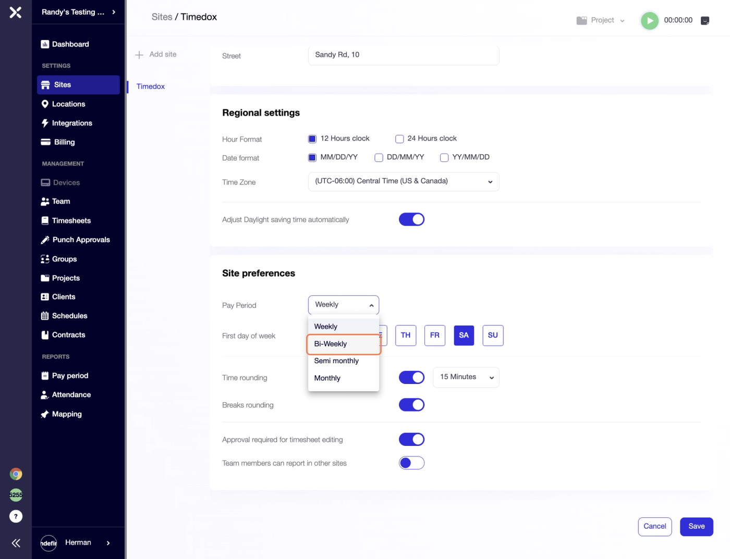Collapse the sidebar with the double-chevron icon
This screenshot has width=730, height=559.
point(16,543)
